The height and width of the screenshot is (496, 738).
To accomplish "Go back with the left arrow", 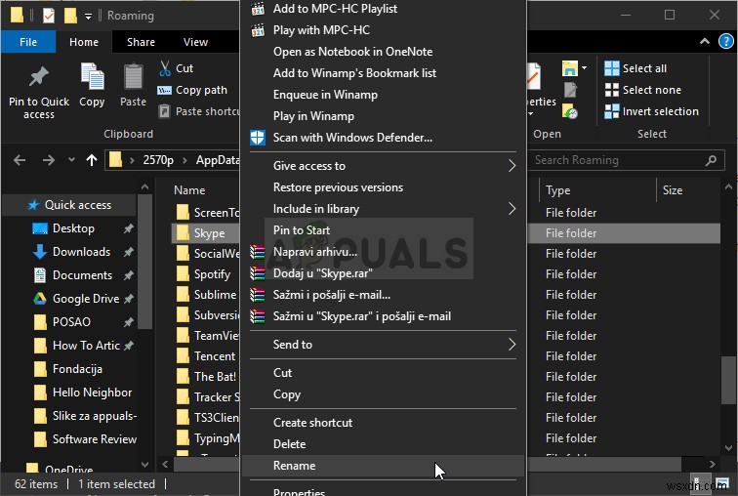I will pos(20,160).
